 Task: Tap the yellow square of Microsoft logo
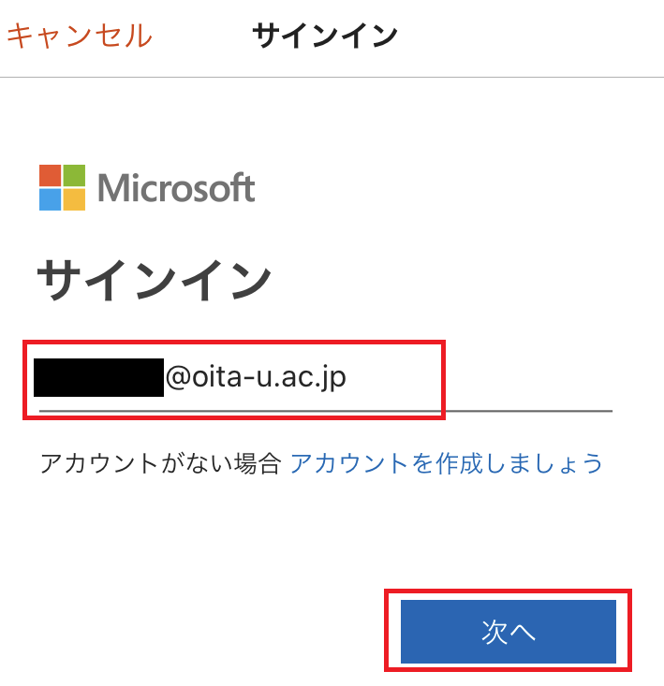[x=74, y=199]
